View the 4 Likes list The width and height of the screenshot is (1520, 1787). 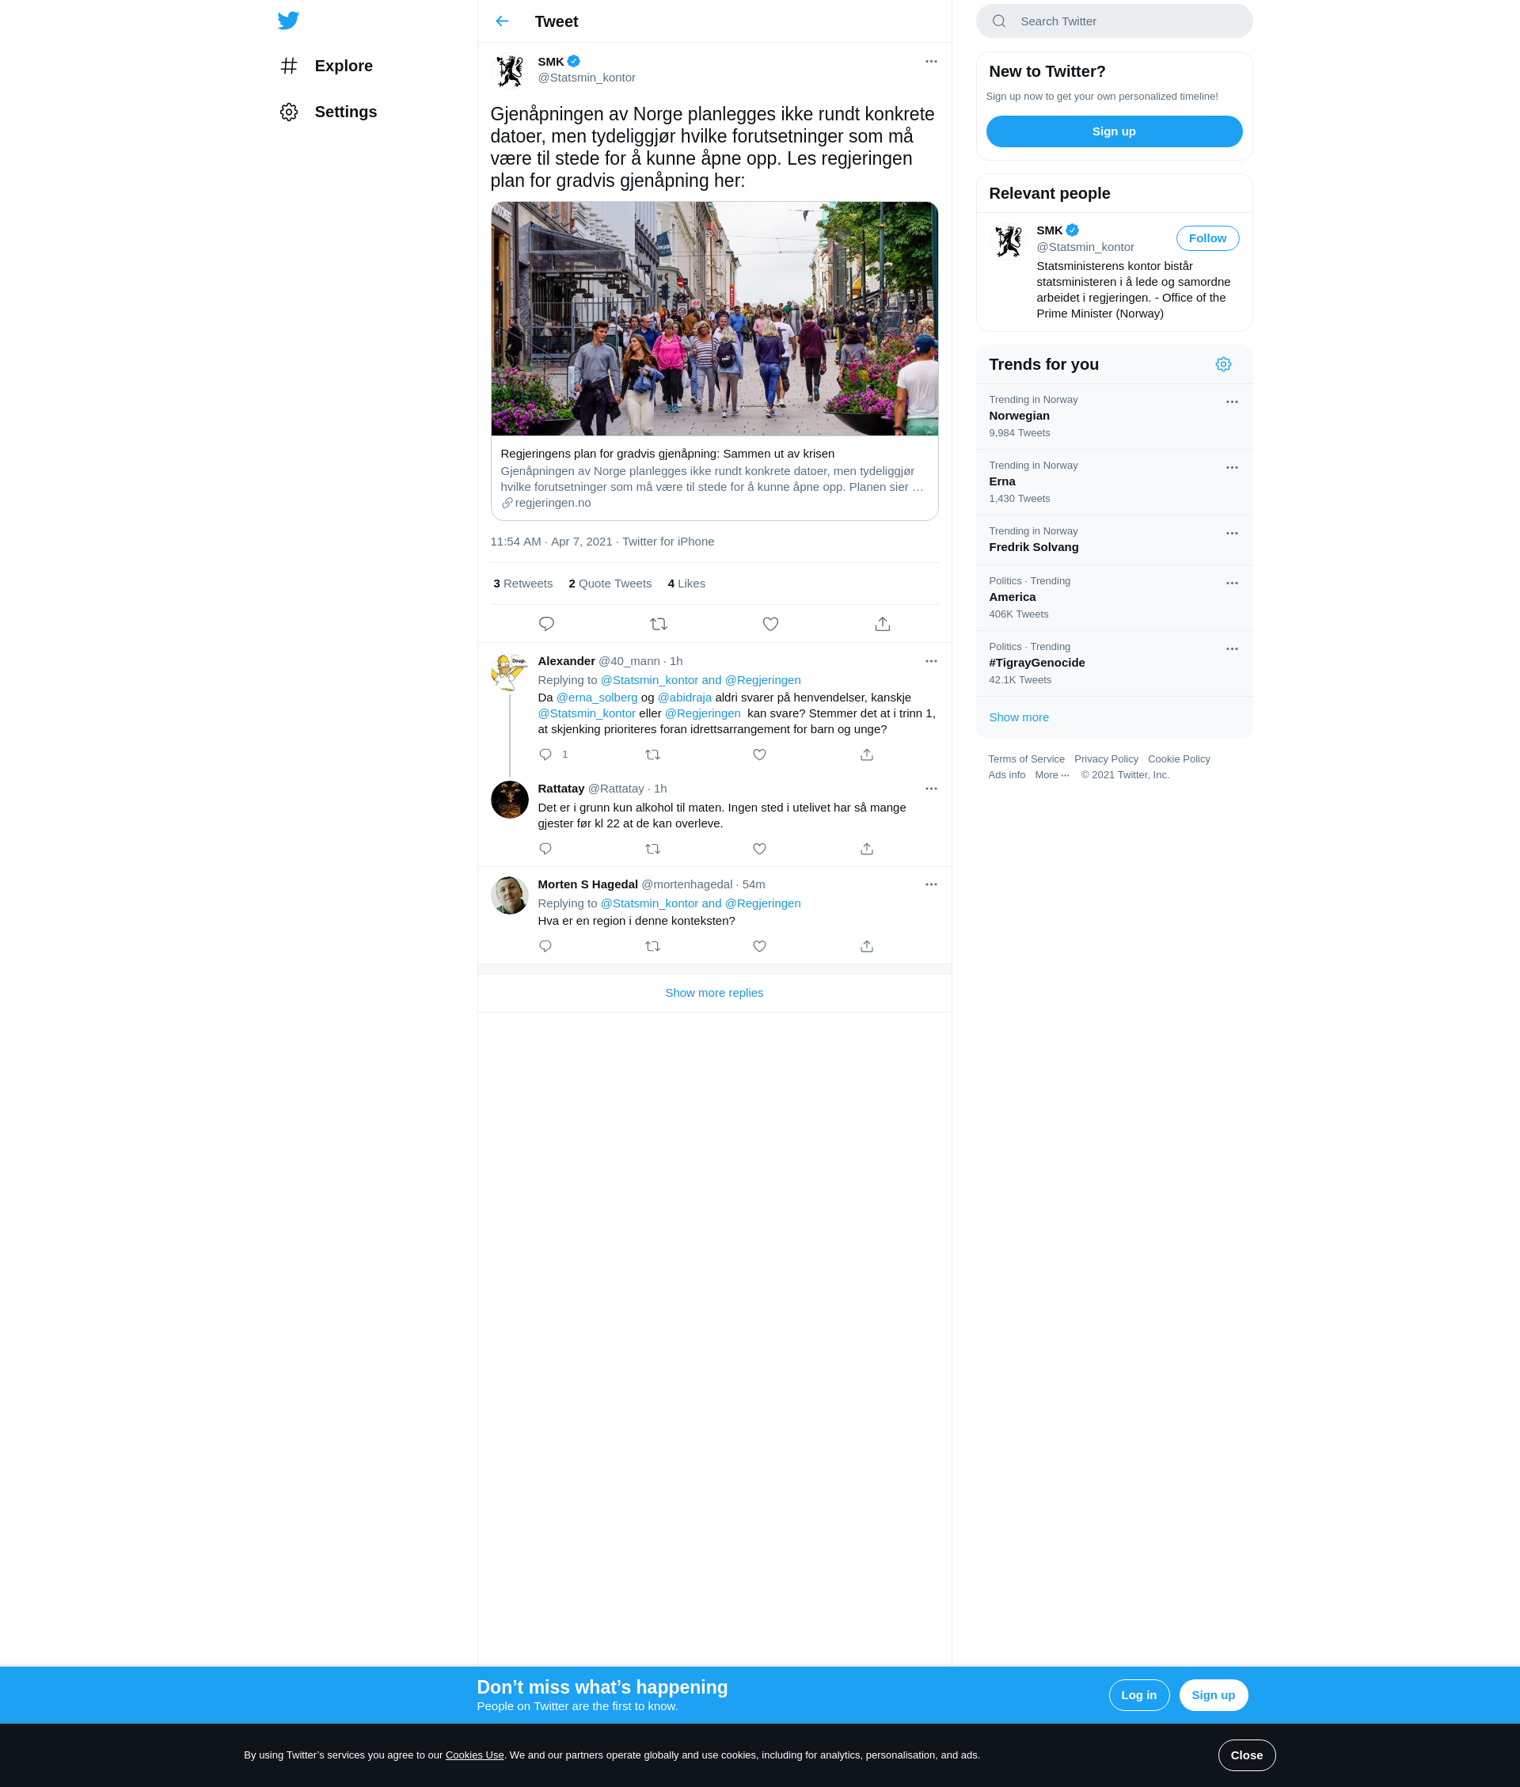pos(686,584)
